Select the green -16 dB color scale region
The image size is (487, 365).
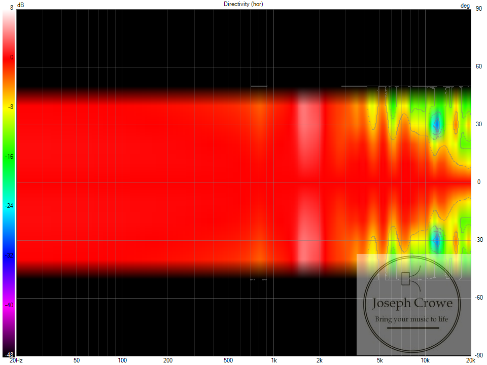point(9,157)
